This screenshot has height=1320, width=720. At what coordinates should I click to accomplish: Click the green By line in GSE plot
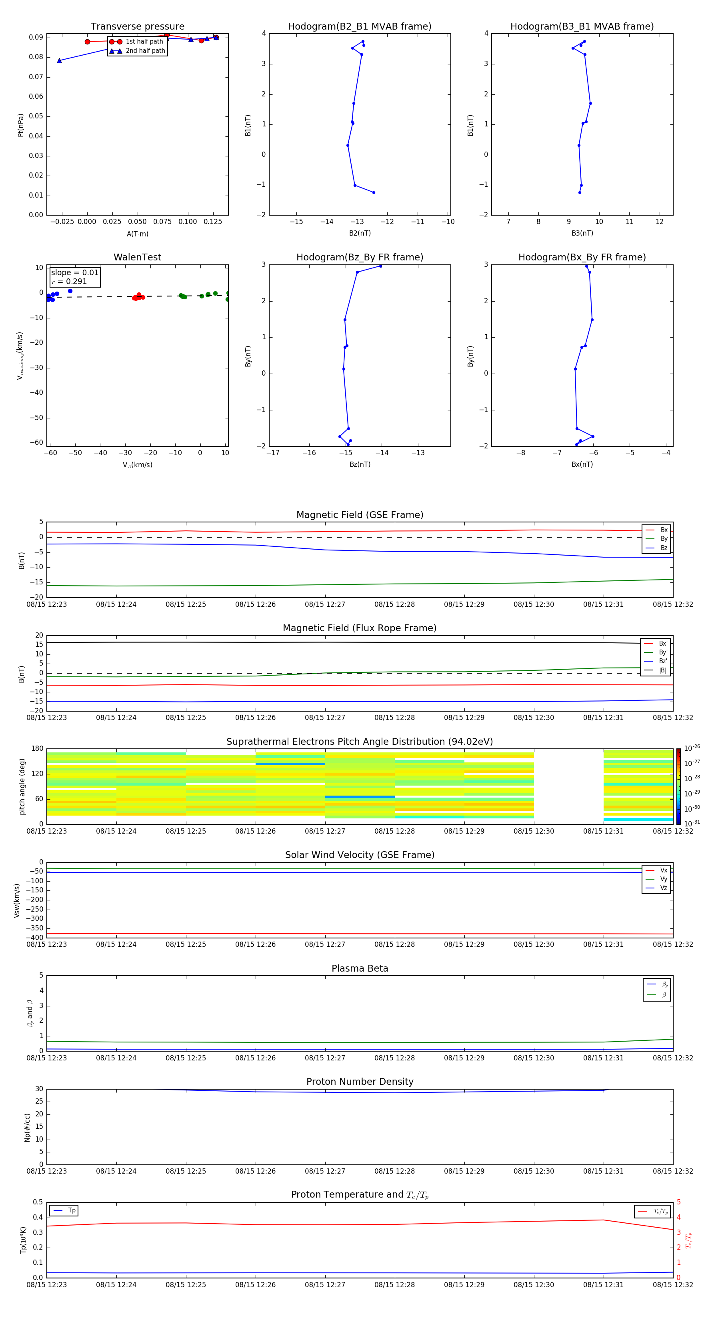(x=360, y=584)
